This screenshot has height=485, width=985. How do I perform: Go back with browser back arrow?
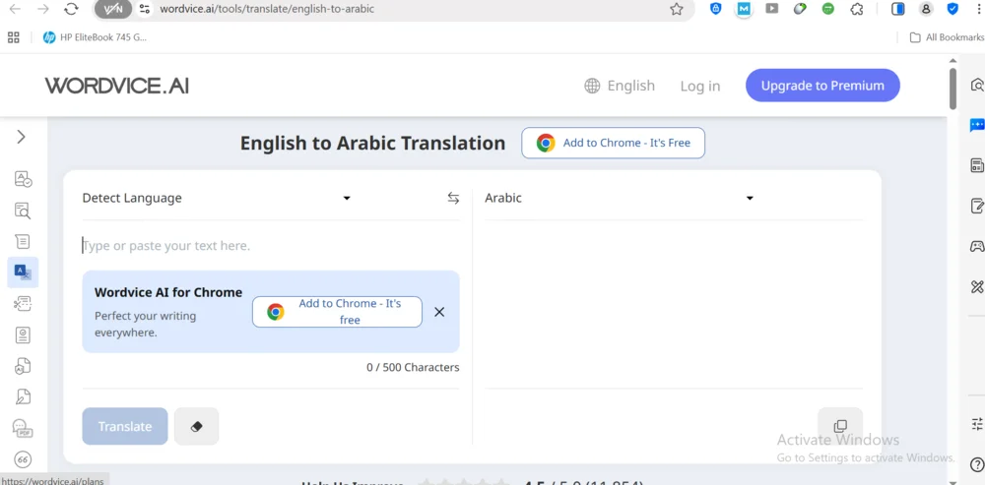[15, 9]
